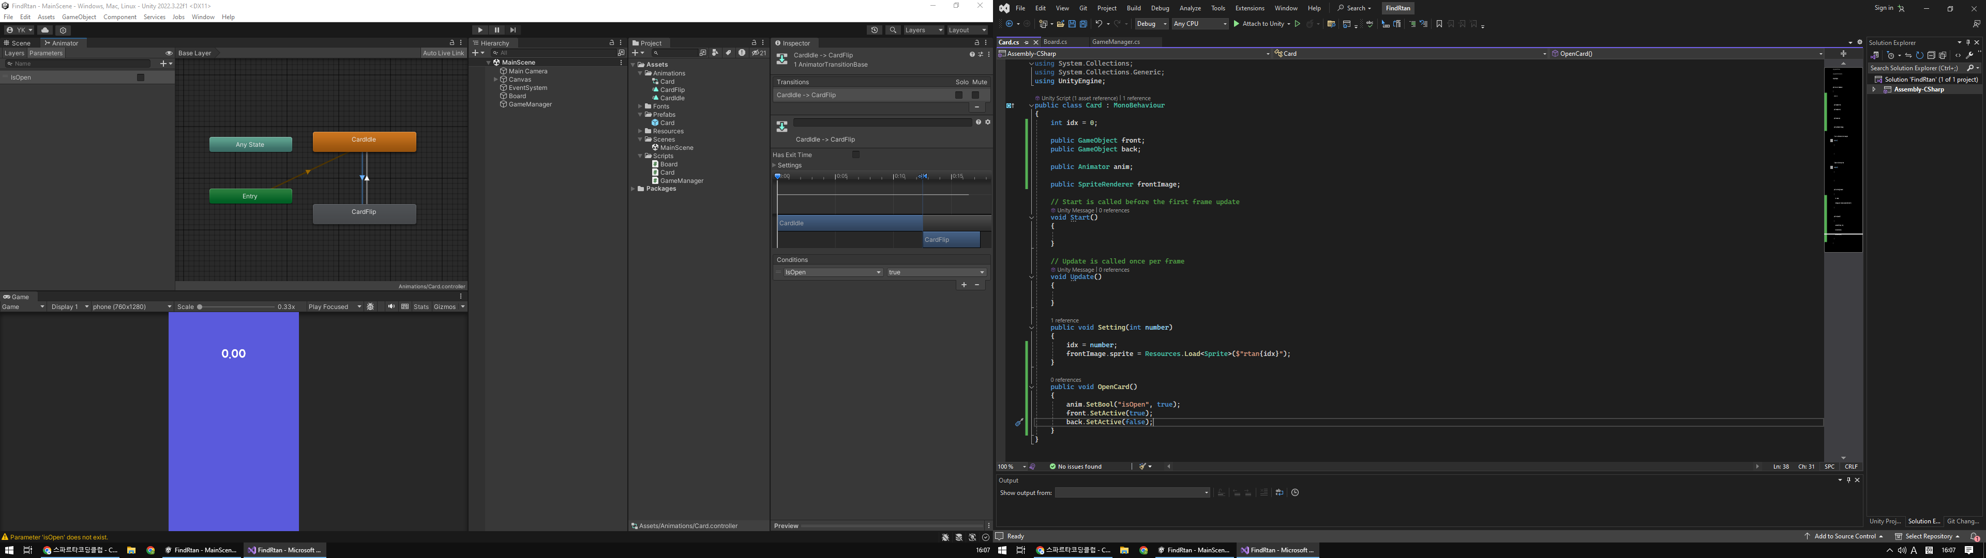
Task: Open Game view aspect dropdown phone (760x1280)
Action: tap(132, 307)
